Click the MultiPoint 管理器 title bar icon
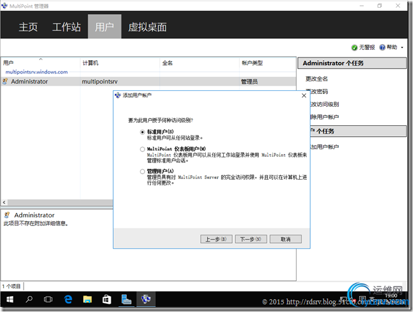 [x=4, y=6]
